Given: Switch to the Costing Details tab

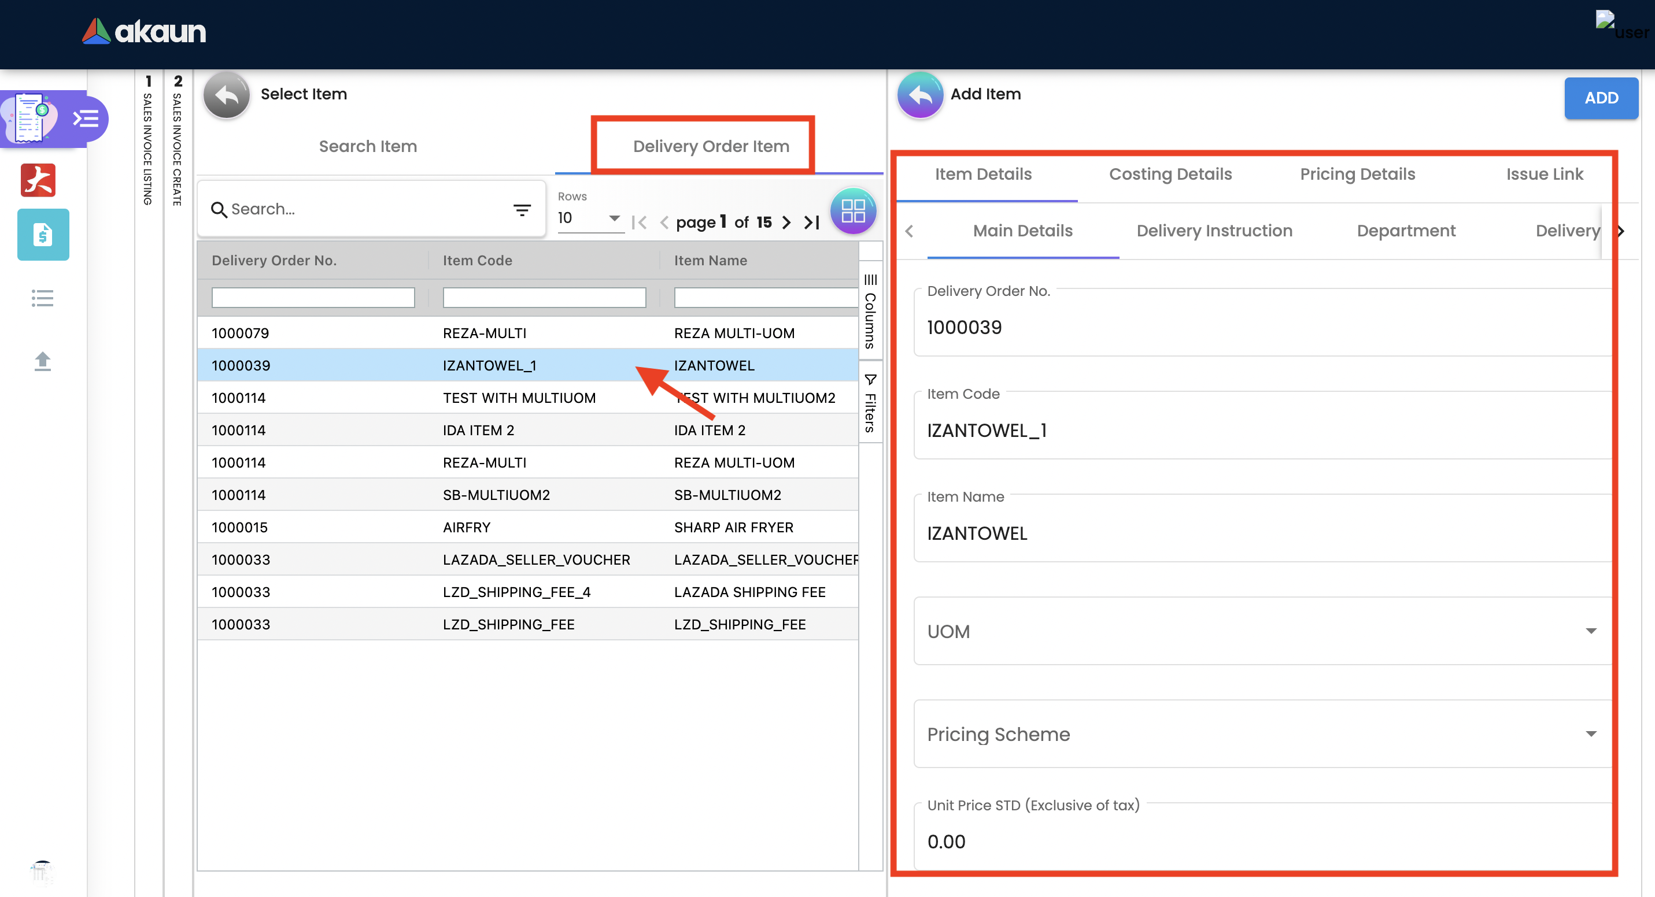Looking at the screenshot, I should tap(1170, 174).
